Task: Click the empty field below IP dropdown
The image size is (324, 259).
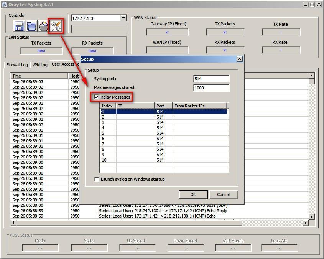Action: [x=99, y=29]
